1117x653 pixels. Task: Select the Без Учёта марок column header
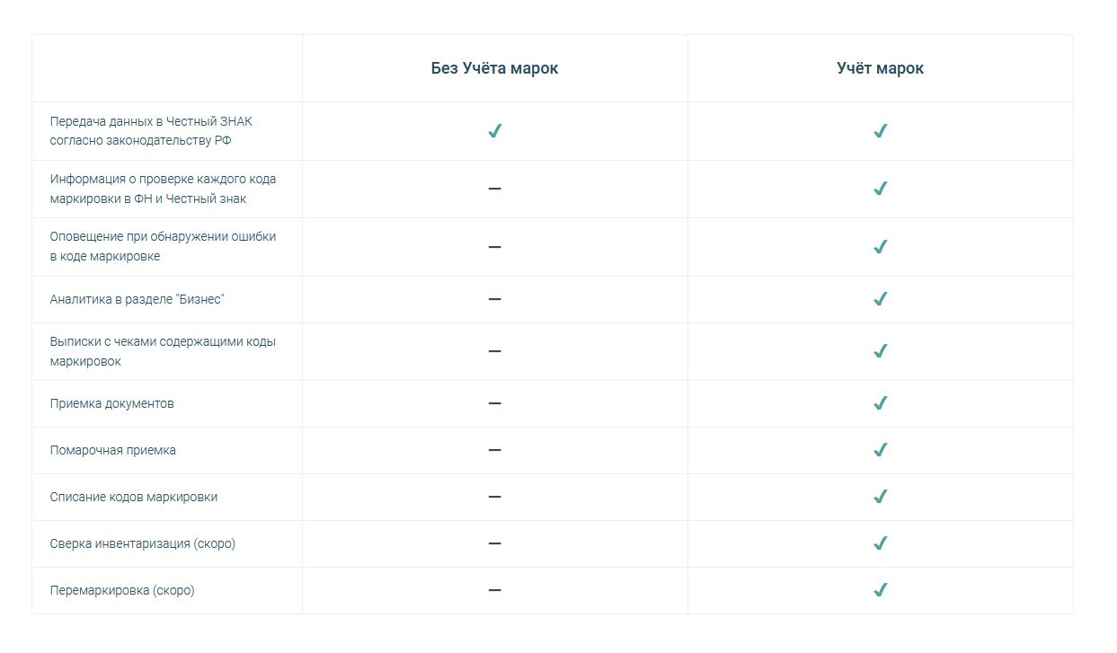494,68
